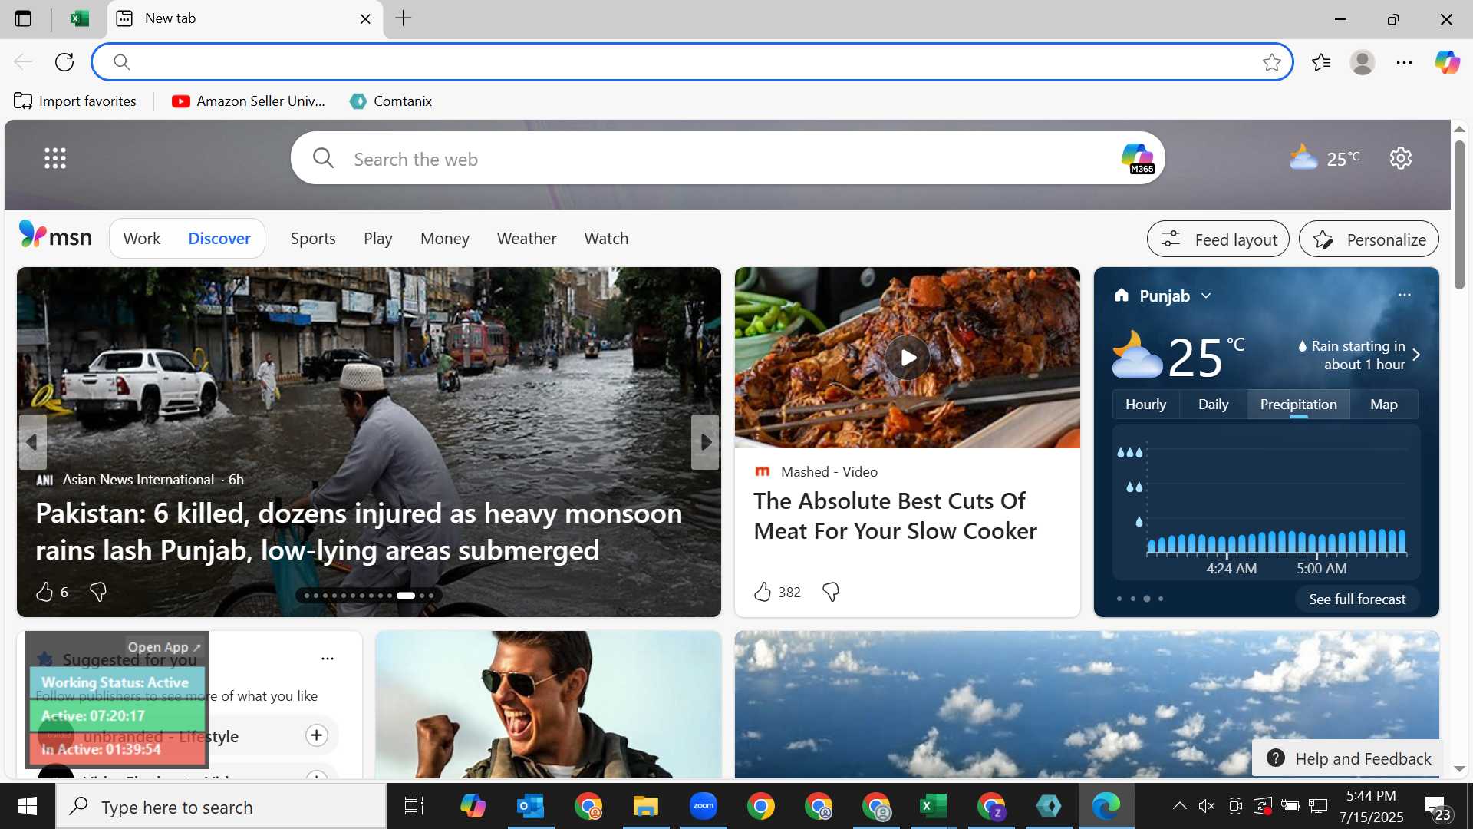Open Settings and more ellipsis menu
Viewport: 1473px width, 829px height.
[x=1404, y=62]
